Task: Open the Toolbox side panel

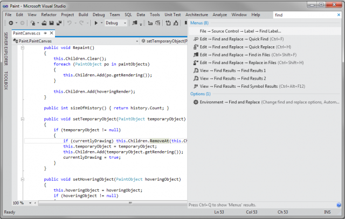Action: coord(6,80)
